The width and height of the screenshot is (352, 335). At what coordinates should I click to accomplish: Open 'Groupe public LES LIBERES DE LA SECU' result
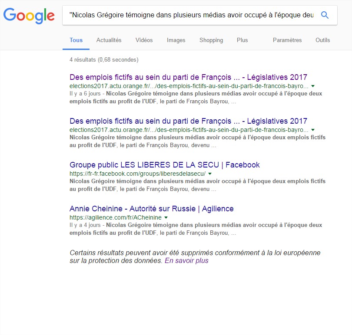click(165, 165)
